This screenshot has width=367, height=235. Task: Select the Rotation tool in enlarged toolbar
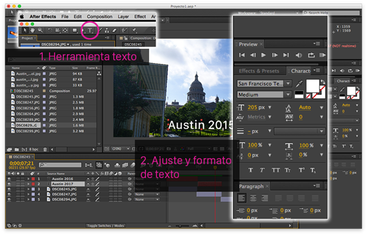[50, 30]
